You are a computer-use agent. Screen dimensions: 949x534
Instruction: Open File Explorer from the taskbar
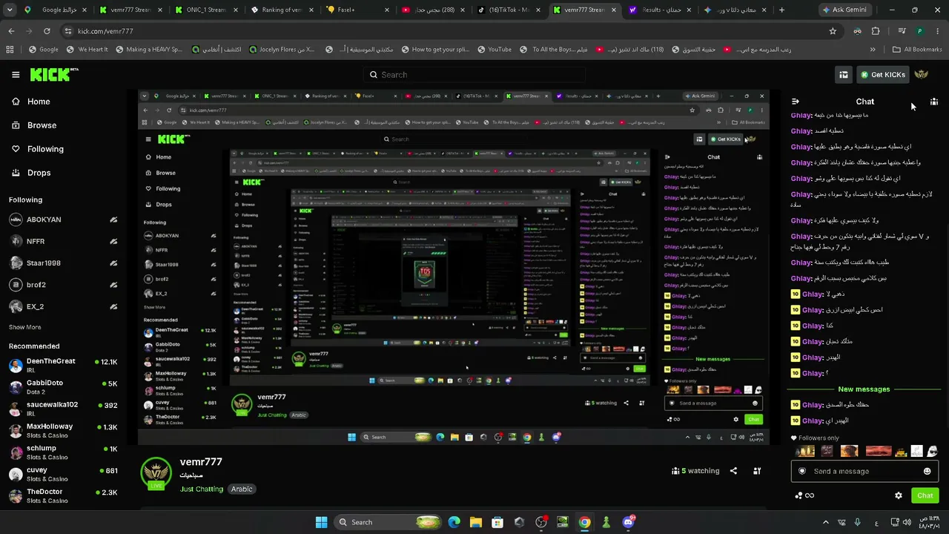click(476, 522)
